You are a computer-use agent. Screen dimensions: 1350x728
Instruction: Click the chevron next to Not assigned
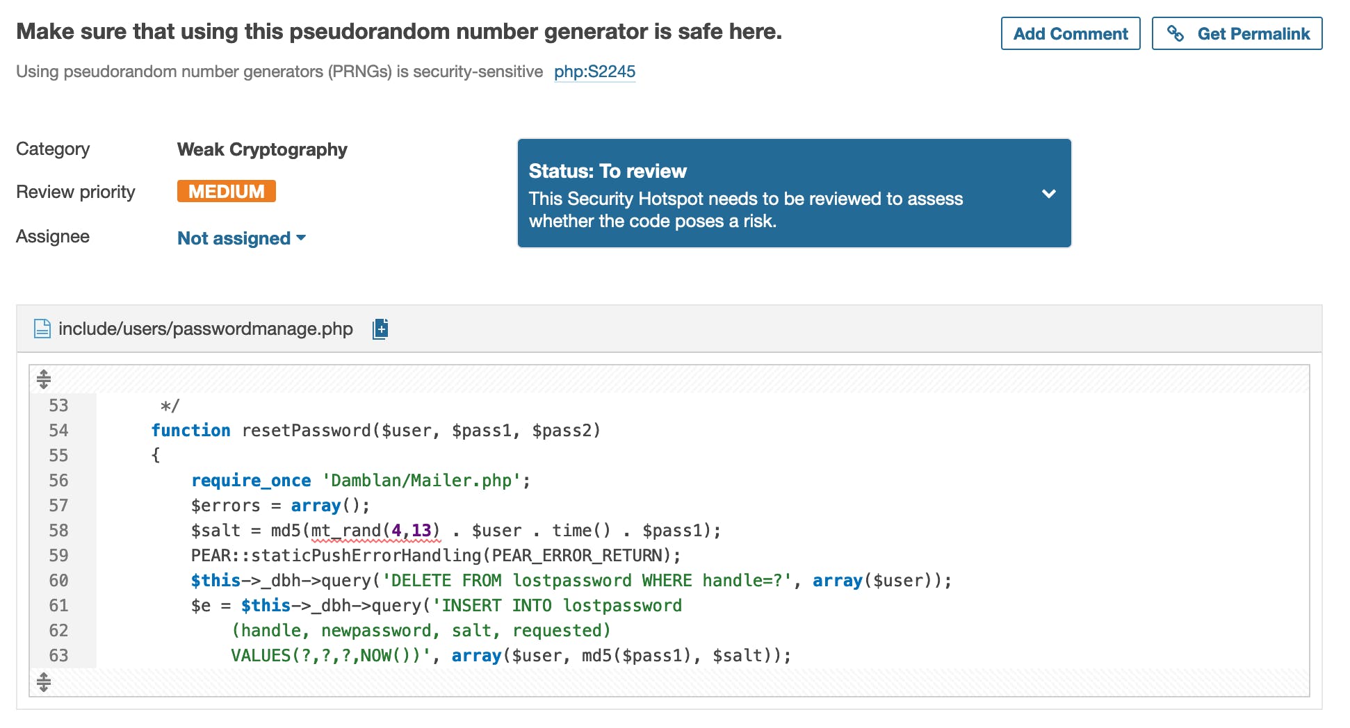[x=301, y=238]
